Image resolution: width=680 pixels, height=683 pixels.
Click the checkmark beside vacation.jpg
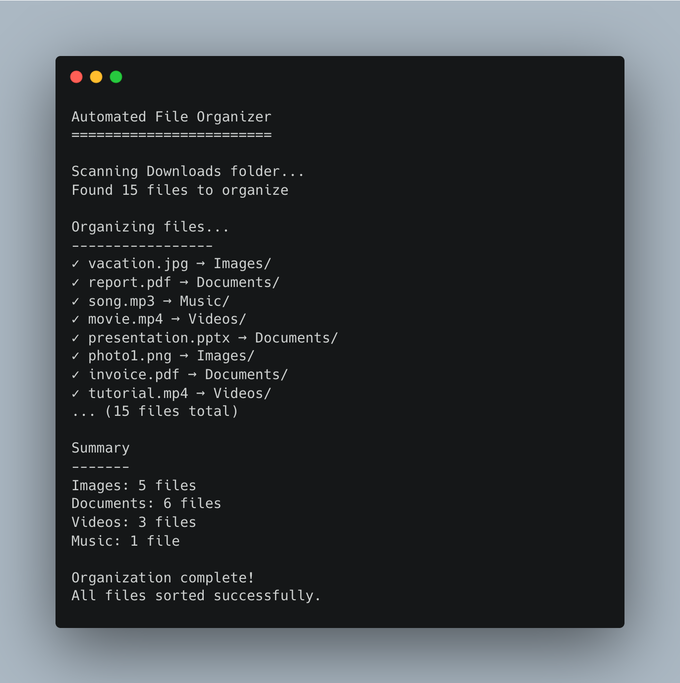tap(75, 264)
